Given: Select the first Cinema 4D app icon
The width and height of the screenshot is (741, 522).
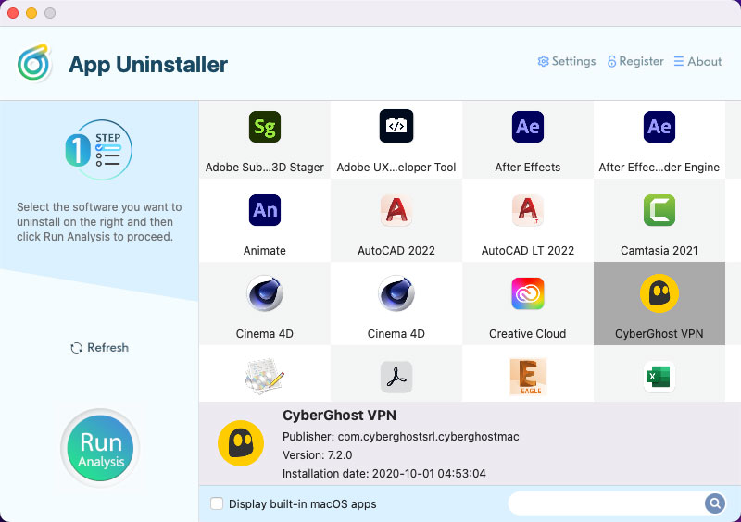Looking at the screenshot, I should (265, 293).
